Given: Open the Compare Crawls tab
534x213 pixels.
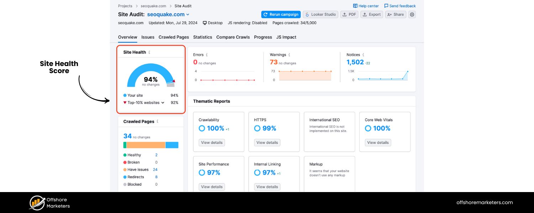Looking at the screenshot, I should click(233, 37).
